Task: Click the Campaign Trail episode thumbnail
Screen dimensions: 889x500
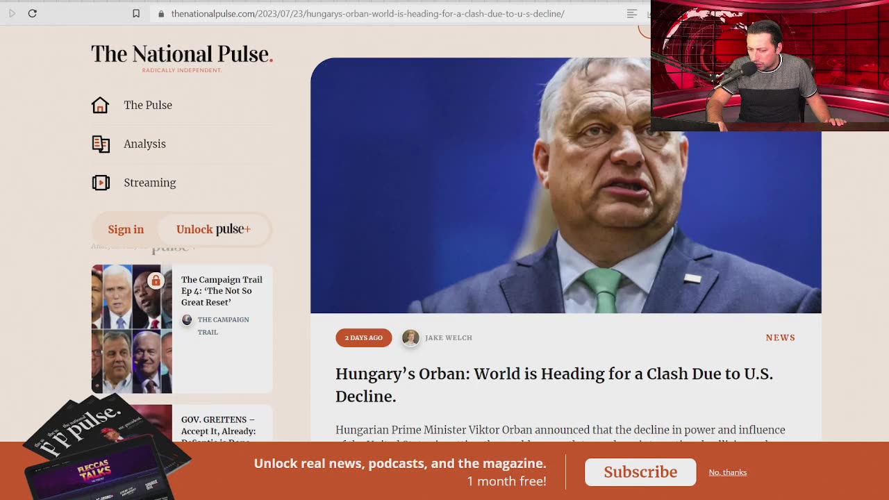Action: pyautogui.click(x=132, y=329)
